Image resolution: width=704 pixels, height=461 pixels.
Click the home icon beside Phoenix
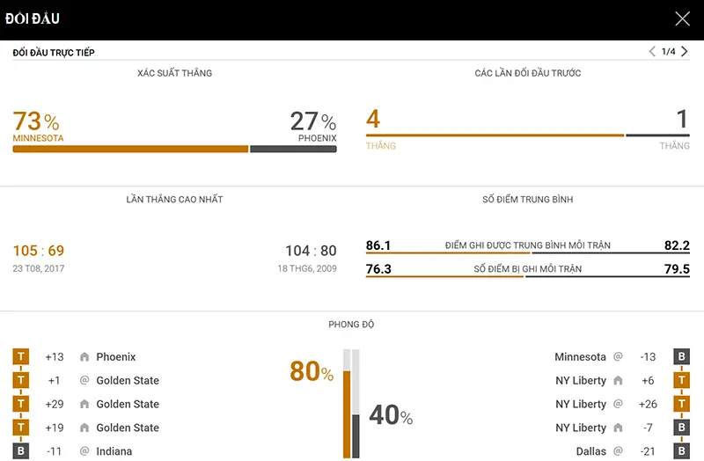(x=84, y=357)
